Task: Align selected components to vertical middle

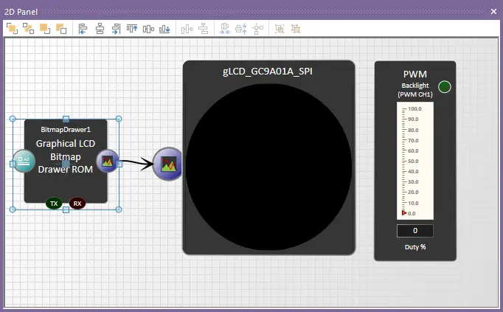Action: pos(149,29)
